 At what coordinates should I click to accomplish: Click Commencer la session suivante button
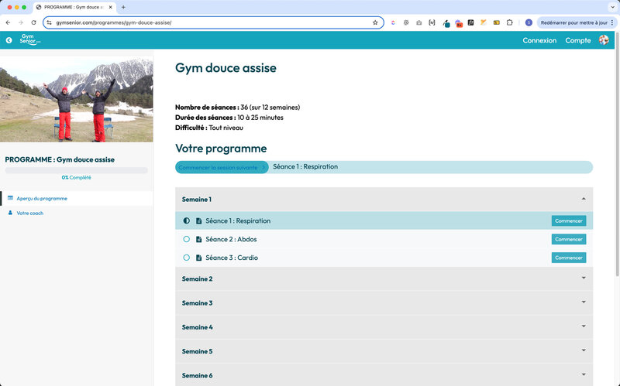pos(222,167)
